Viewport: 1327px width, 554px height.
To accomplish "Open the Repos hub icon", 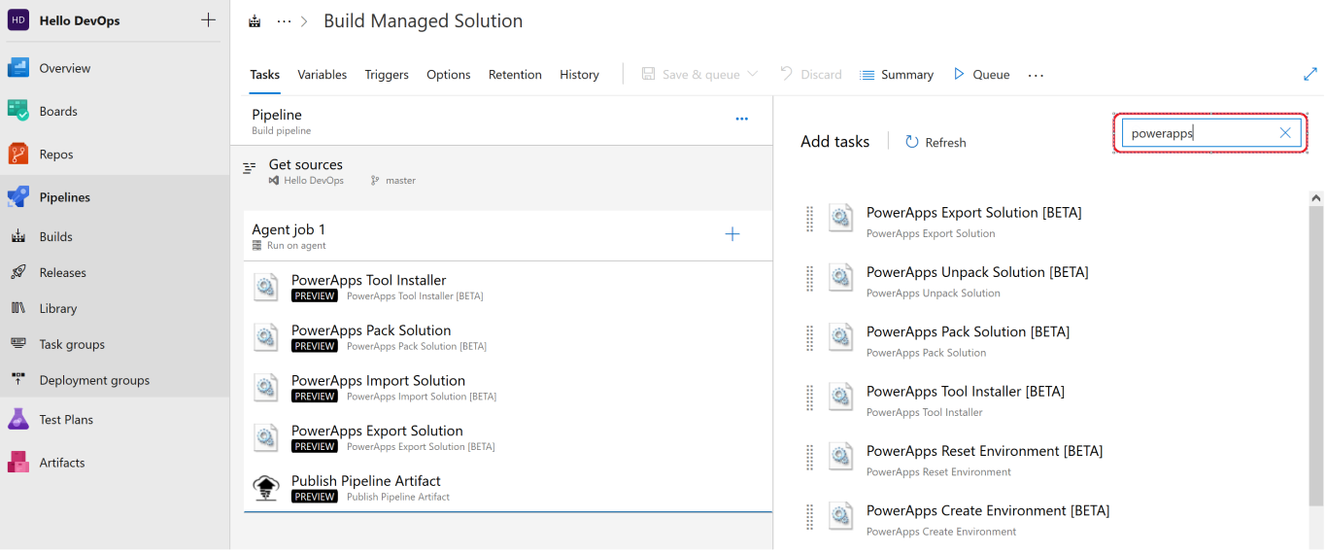I will 18,154.
